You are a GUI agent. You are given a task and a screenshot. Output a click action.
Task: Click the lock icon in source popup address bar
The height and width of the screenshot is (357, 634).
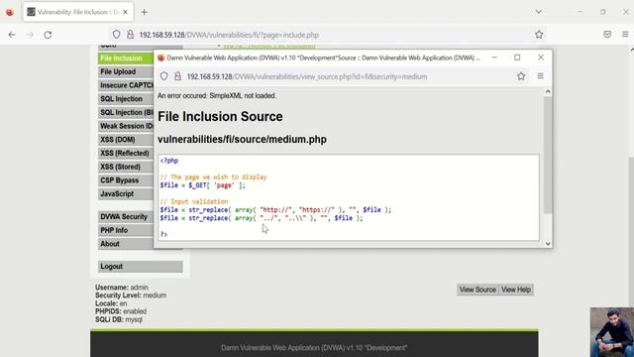tap(177, 76)
